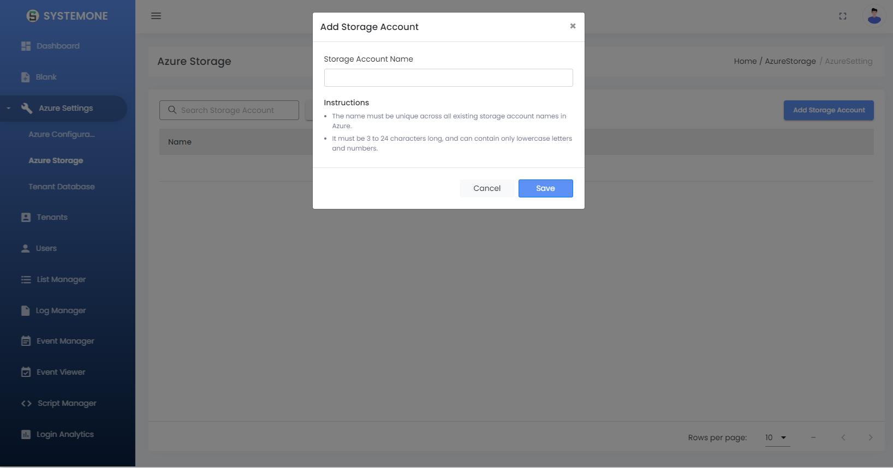The width and height of the screenshot is (893, 468).
Task: Click the fullscreen toggle icon
Action: click(x=843, y=16)
